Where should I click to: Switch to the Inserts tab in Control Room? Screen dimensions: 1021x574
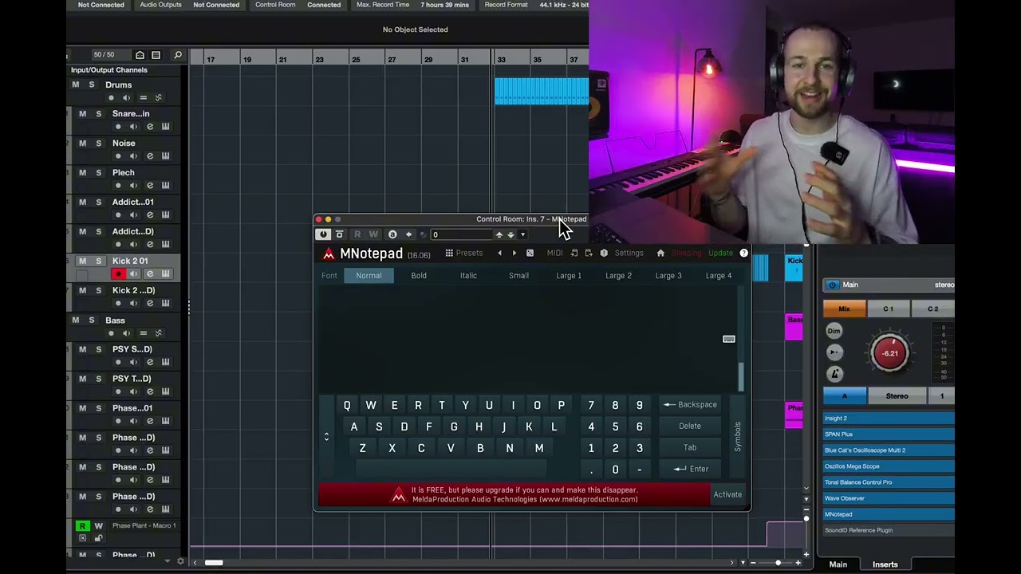885,564
